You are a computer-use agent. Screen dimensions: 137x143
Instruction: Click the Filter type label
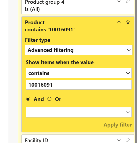[38, 40]
